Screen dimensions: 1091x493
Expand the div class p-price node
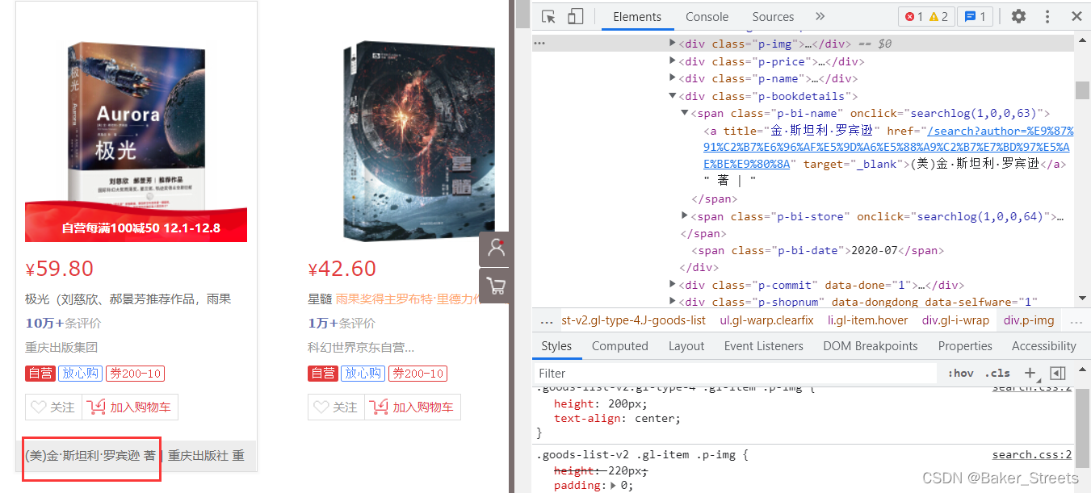673,61
